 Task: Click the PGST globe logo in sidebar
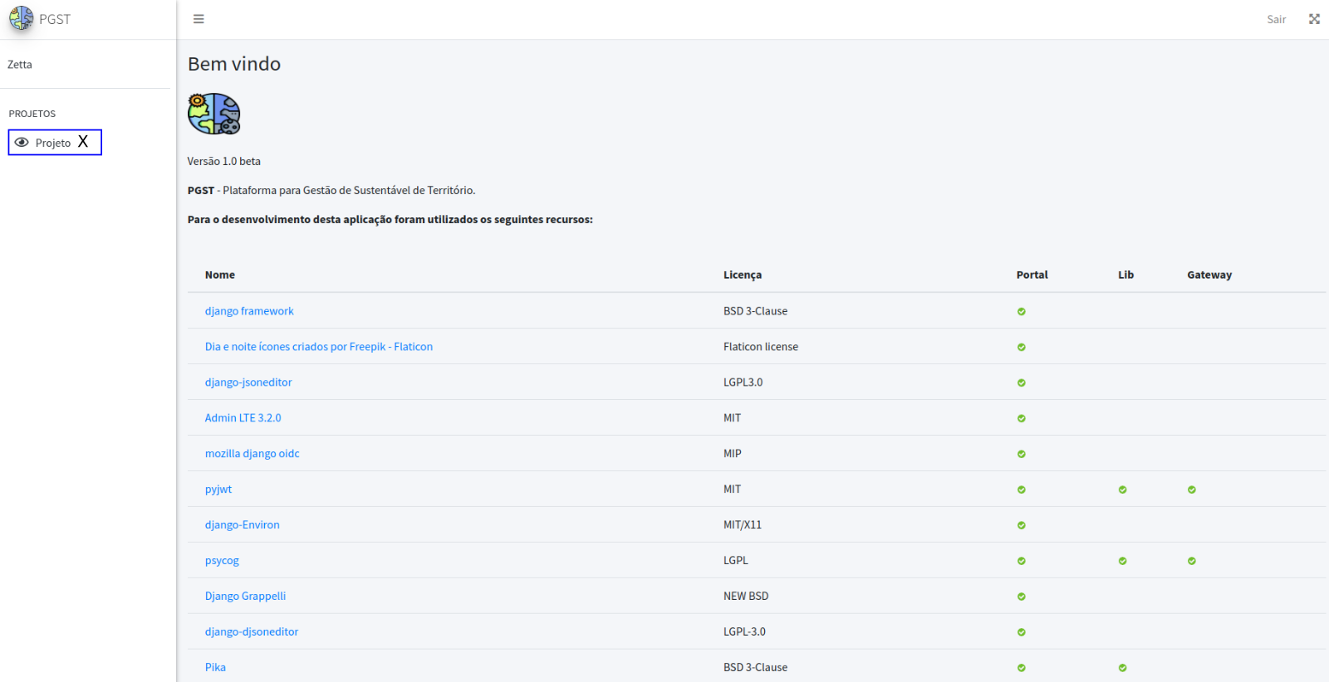tap(21, 18)
